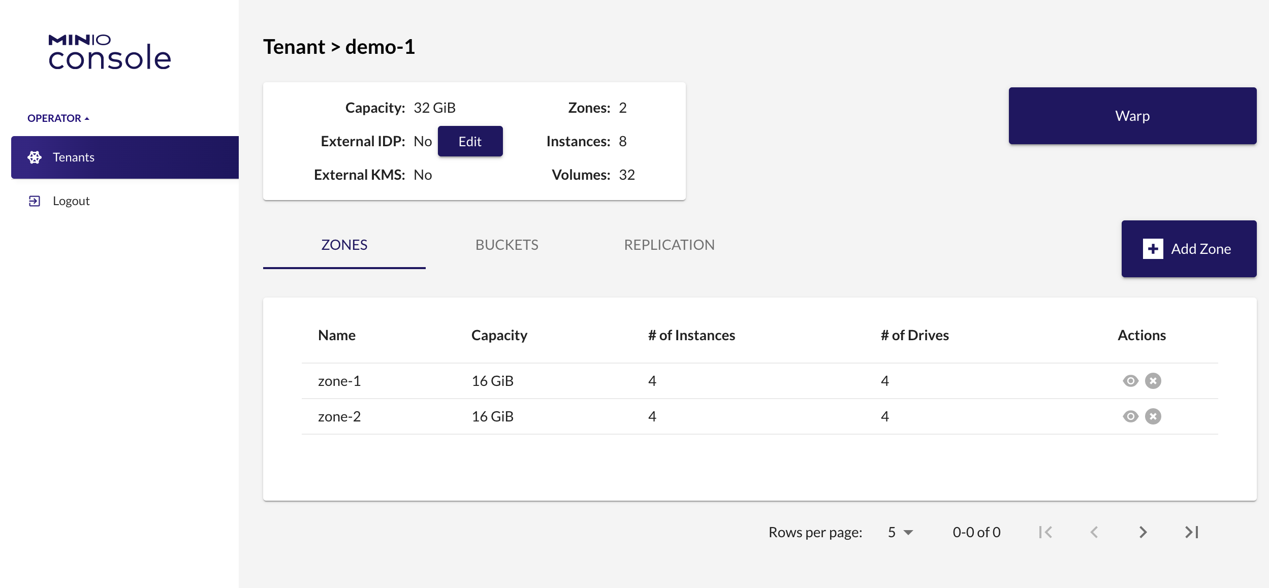Go to the next page arrow
1269x588 pixels.
pos(1143,532)
